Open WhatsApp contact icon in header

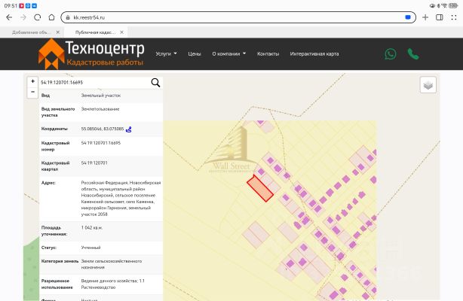pos(391,54)
